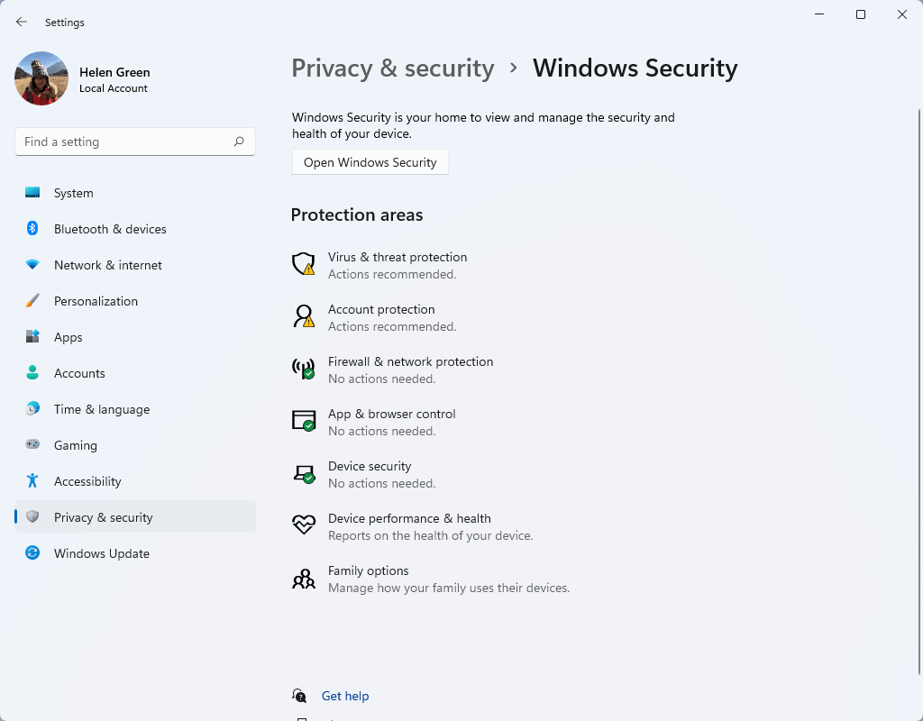923x721 pixels.
Task: Maximize the Settings window
Action: pyautogui.click(x=861, y=14)
